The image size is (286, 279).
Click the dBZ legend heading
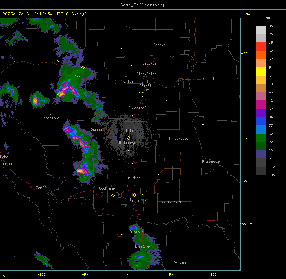[x=269, y=18]
